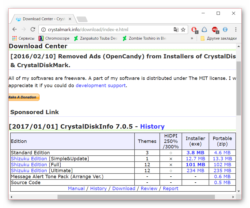This screenshot has height=208, width=250.
Task: Download the 234 MB installer
Action: coord(195,170)
